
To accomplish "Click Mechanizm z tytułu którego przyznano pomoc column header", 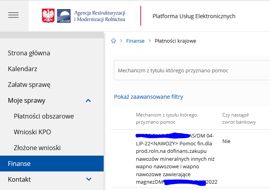I will point(166,119).
